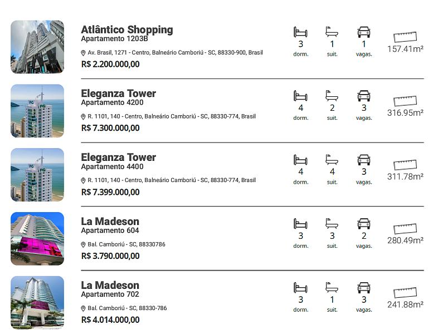Click the area ruler icon for La Madeson 604

pyautogui.click(x=405, y=229)
